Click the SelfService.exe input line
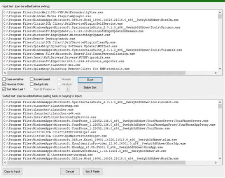The width and height of the screenshot is (225, 178). coord(63,24)
